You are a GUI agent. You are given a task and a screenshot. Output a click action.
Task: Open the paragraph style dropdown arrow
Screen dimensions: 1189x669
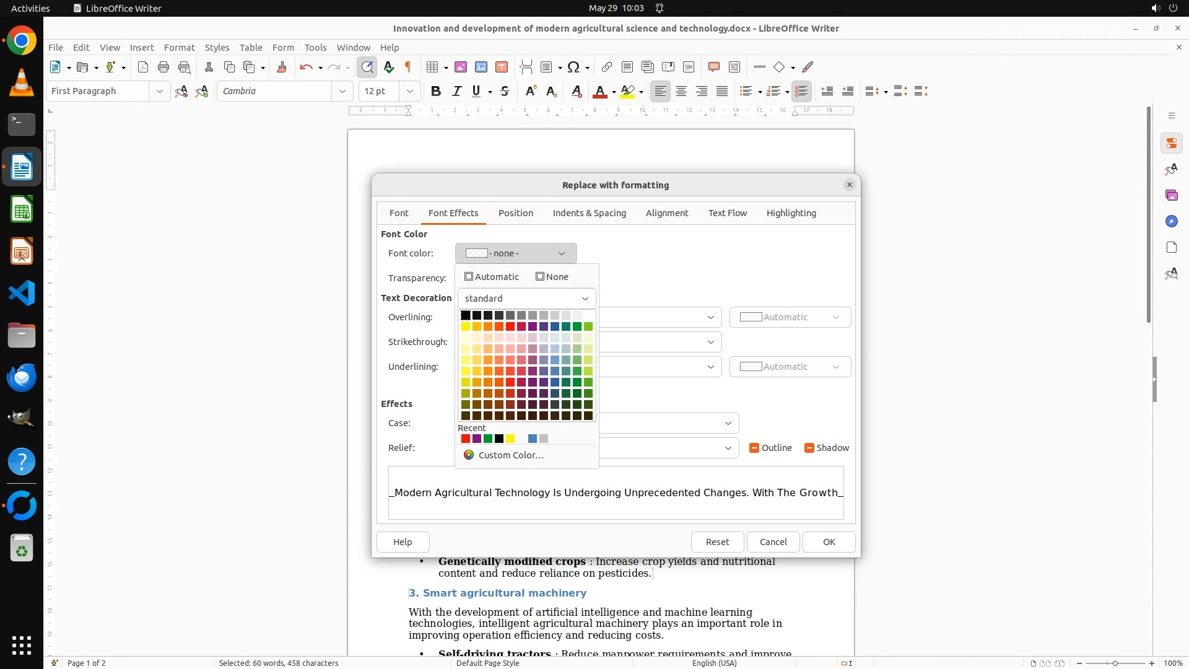159,91
